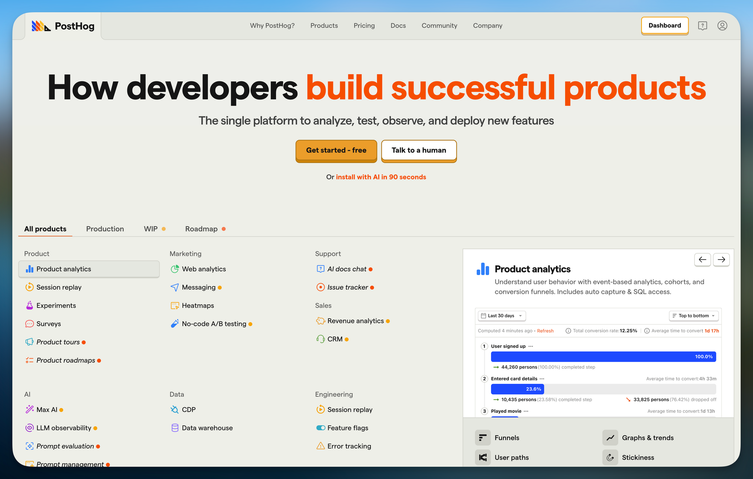This screenshot has width=753, height=479.
Task: Click the 23.6% funnel progress bar
Action: 517,389
